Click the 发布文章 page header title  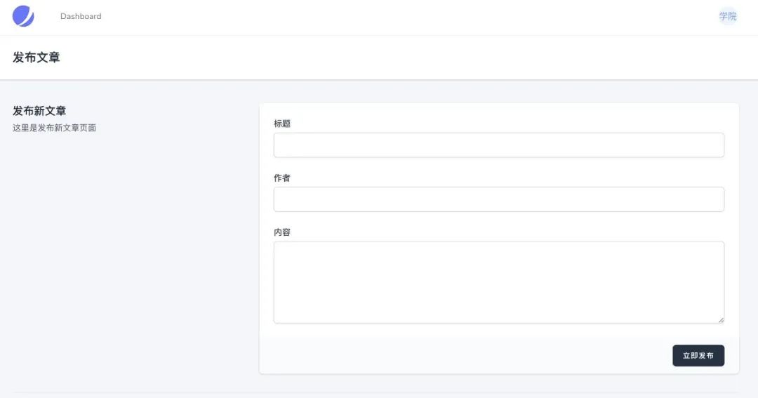click(x=36, y=58)
